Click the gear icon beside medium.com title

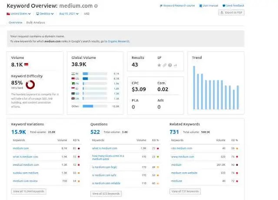[96, 6]
